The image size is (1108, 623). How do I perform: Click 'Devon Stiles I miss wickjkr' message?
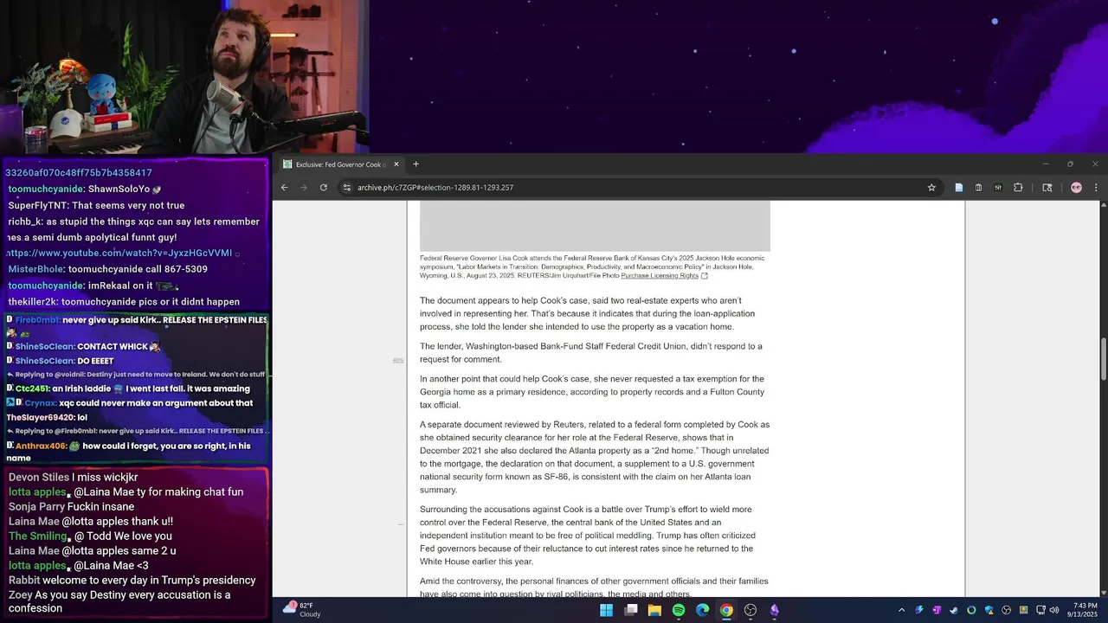[x=73, y=478]
